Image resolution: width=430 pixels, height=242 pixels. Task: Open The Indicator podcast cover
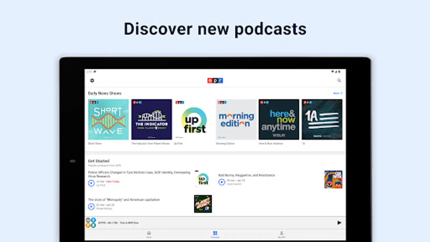coord(152,119)
